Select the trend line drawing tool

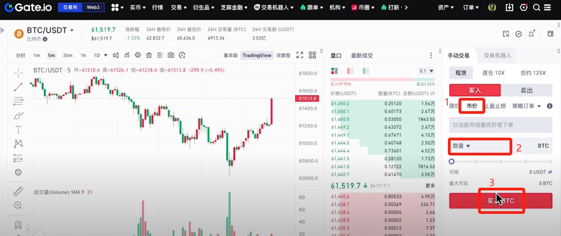(18, 87)
